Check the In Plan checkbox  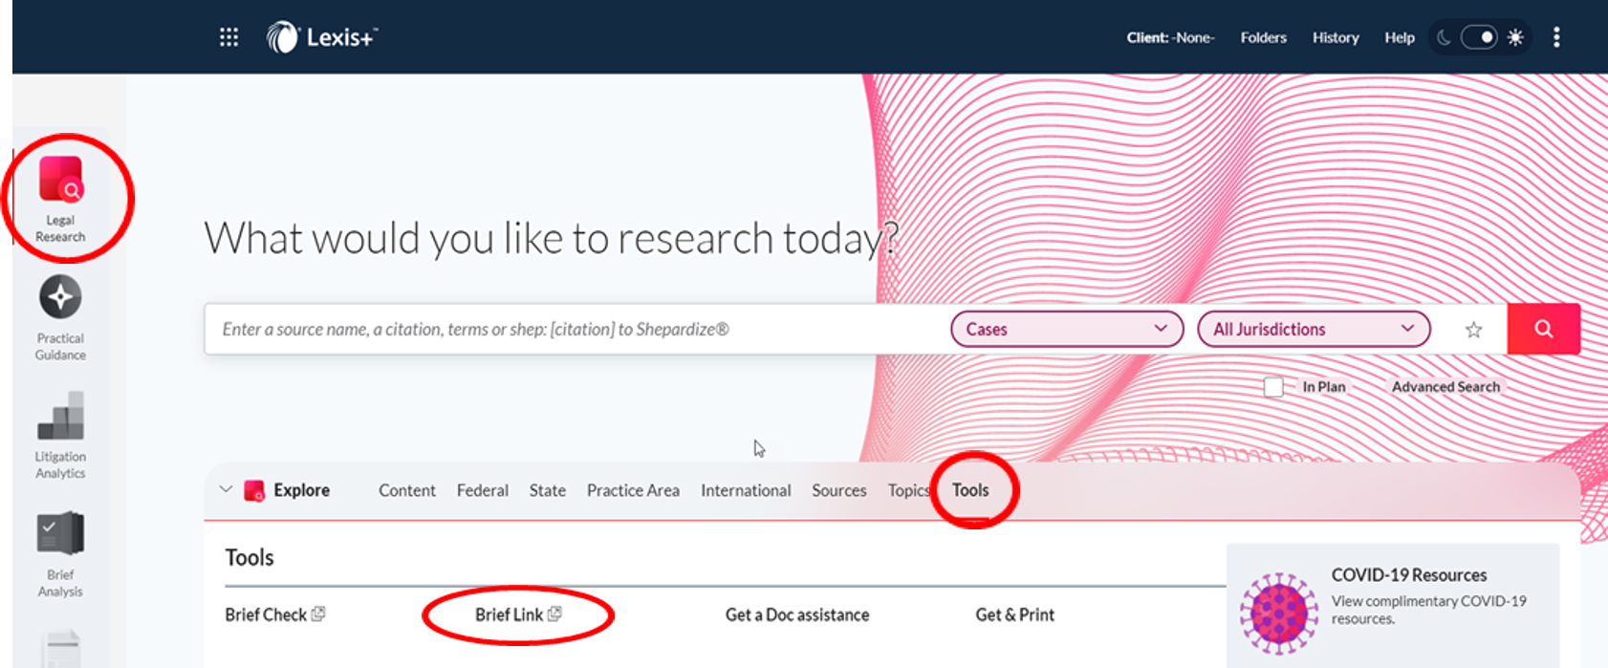click(x=1273, y=387)
